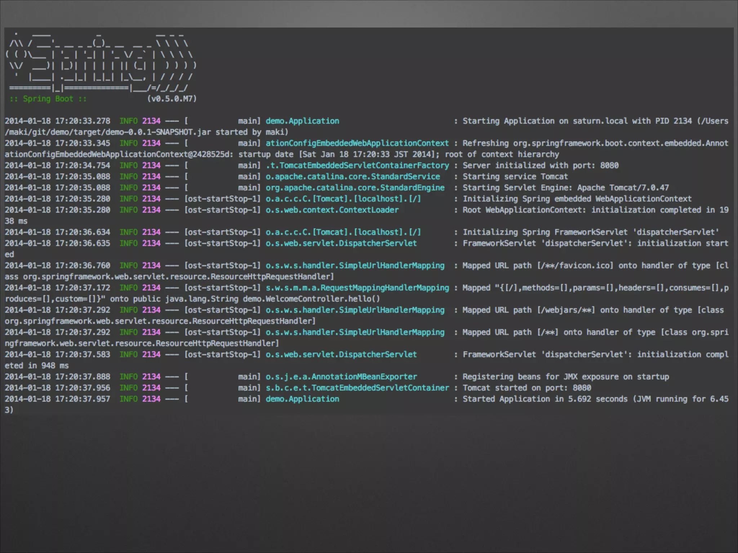
Task: Click 'Starting Servlet Engine: Apache Tomcat/7.0.47' message
Action: click(566, 188)
